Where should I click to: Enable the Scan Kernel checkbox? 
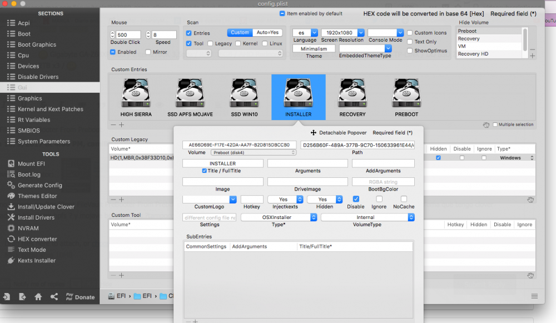[x=238, y=43]
